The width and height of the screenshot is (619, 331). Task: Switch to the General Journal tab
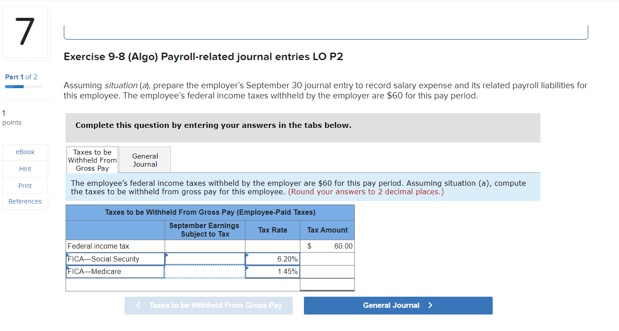(145, 159)
